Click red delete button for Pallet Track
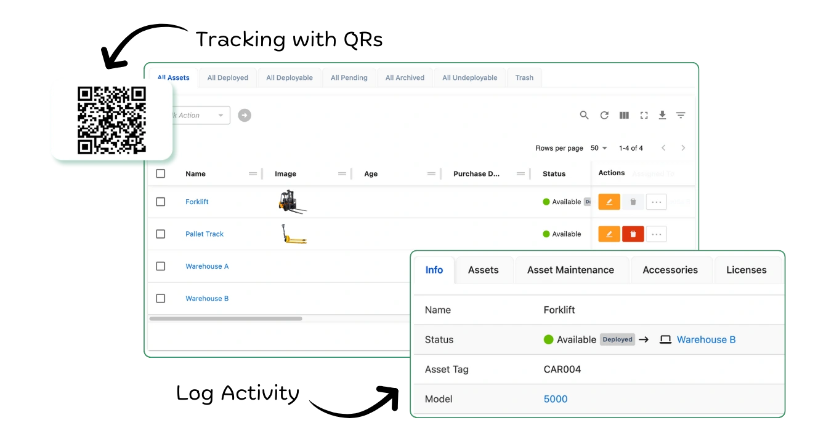Screen dimensions: 818x447 click(x=633, y=234)
